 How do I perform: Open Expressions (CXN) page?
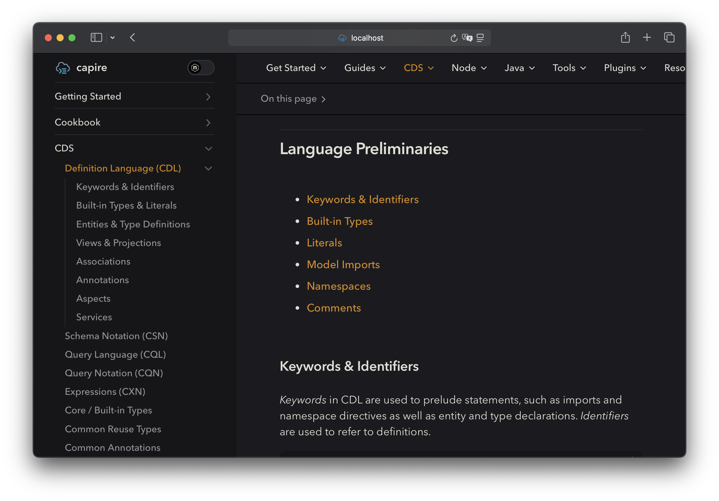click(x=105, y=392)
